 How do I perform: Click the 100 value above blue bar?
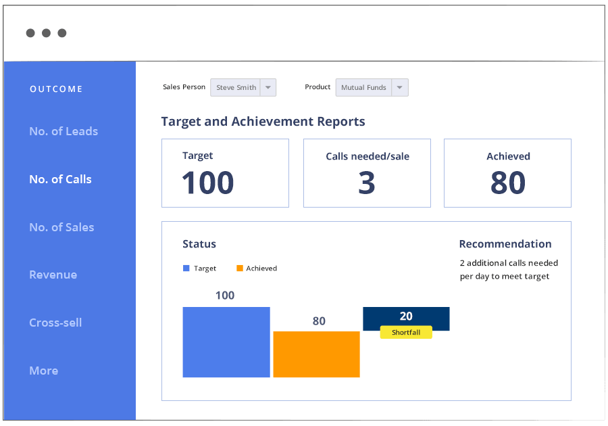(225, 295)
